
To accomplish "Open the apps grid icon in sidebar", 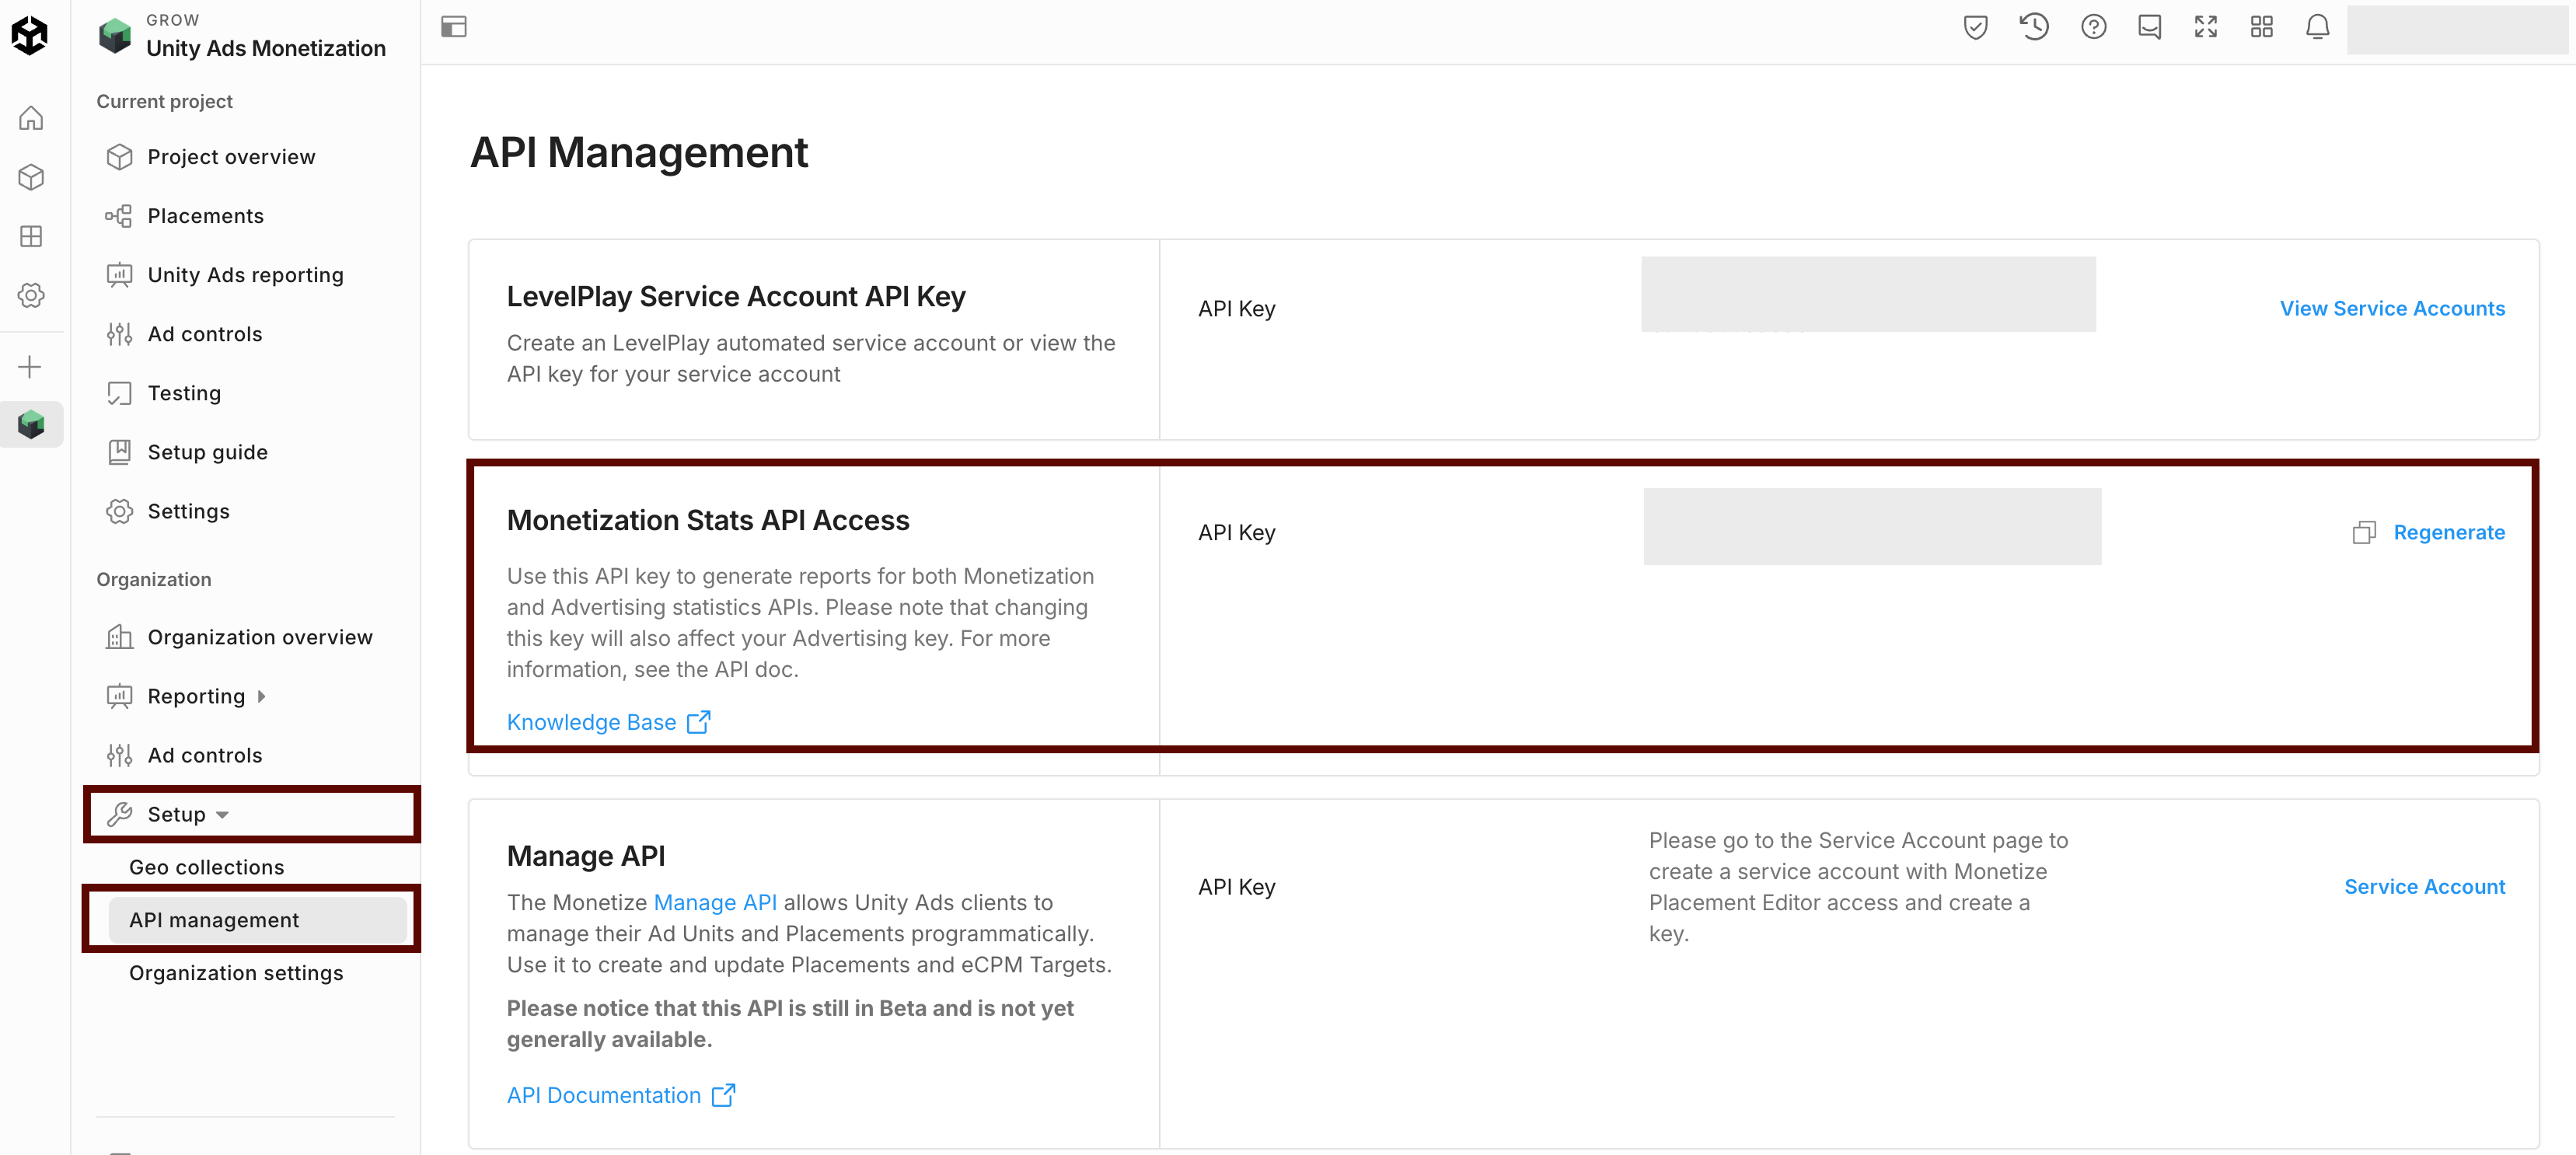I will click(31, 236).
